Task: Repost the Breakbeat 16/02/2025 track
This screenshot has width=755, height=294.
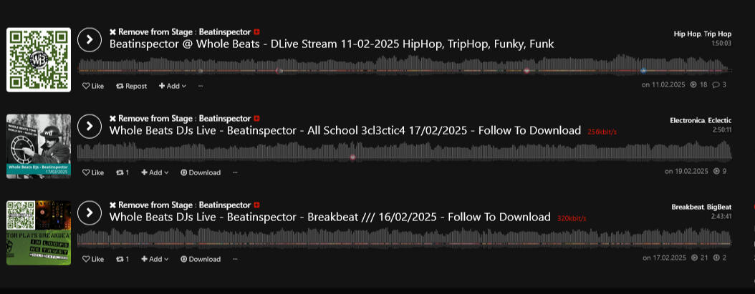Action: coord(122,259)
